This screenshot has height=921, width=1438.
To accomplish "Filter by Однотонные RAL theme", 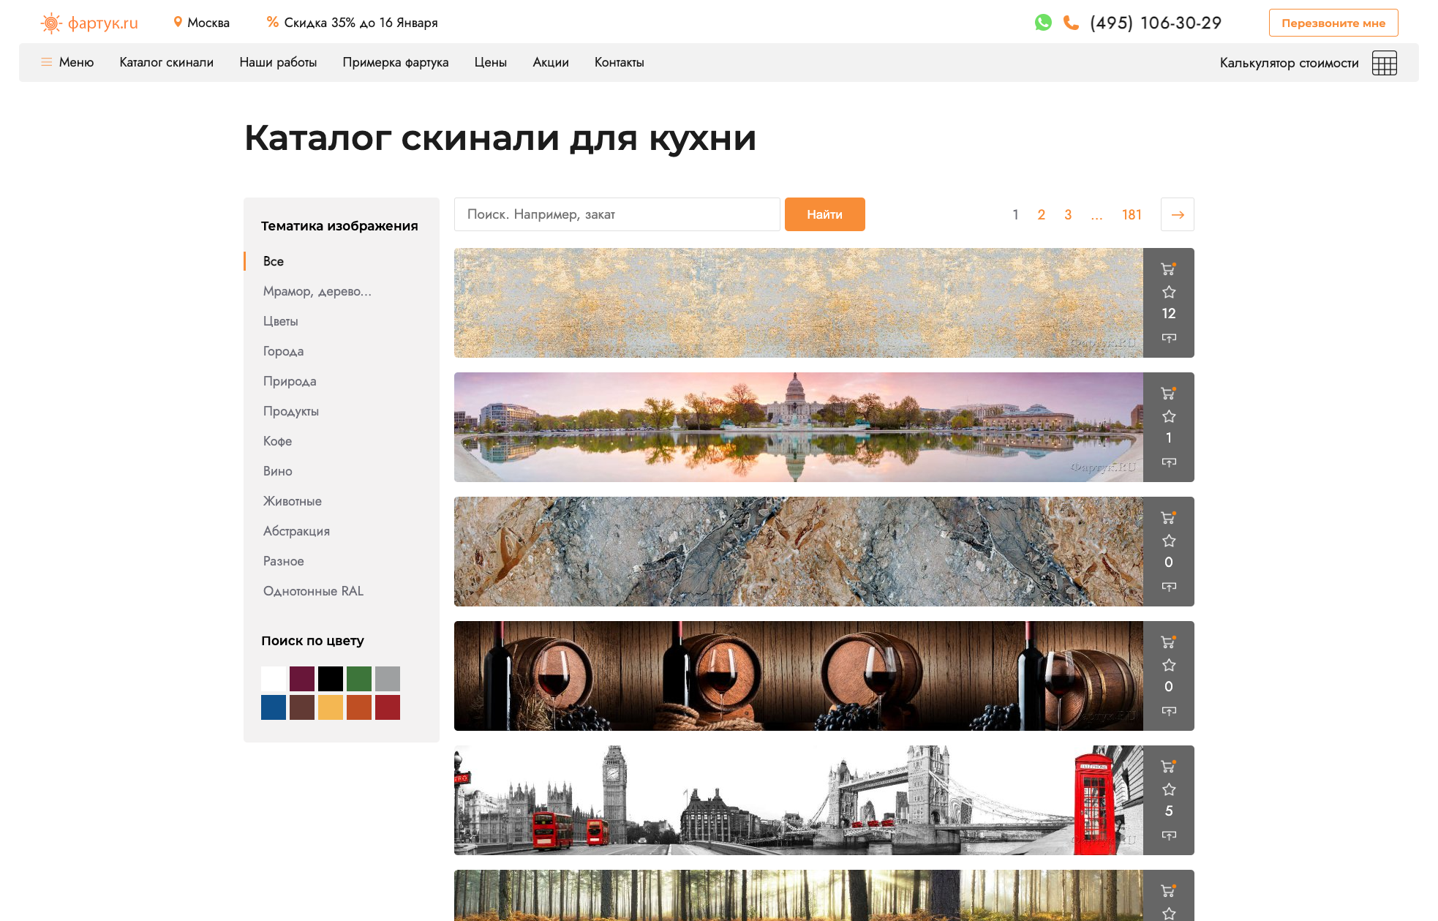I will (x=314, y=591).
